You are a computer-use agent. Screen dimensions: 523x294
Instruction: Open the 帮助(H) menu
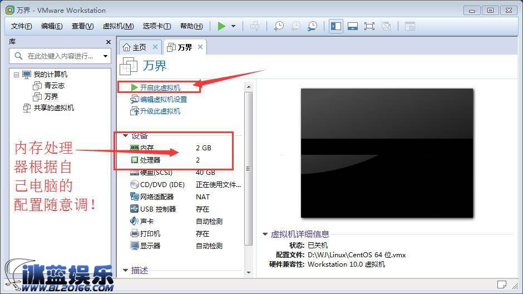[x=191, y=26]
